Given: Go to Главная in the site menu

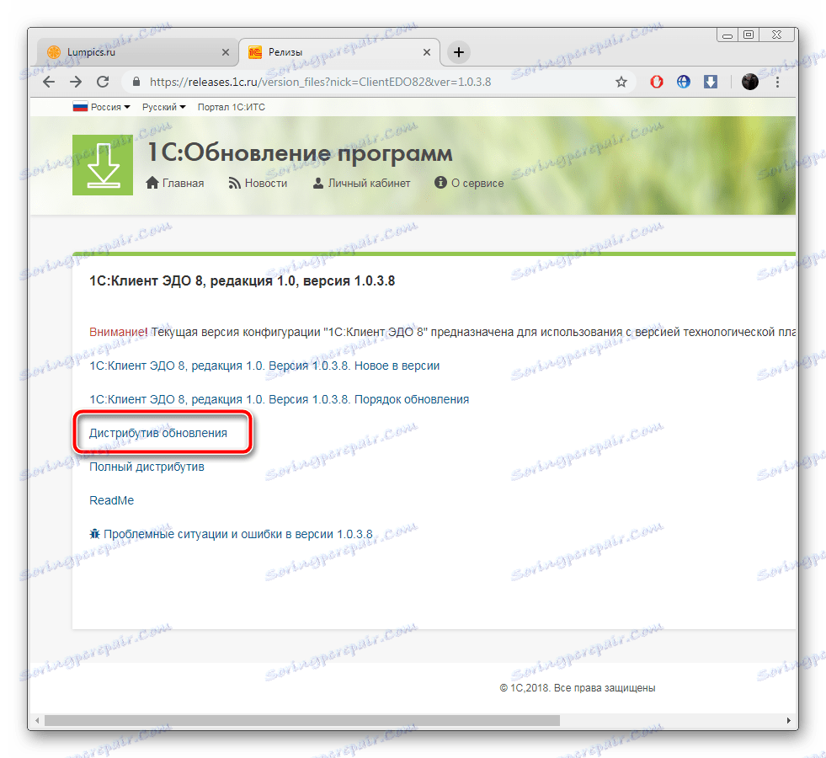Looking at the screenshot, I should click(x=175, y=183).
